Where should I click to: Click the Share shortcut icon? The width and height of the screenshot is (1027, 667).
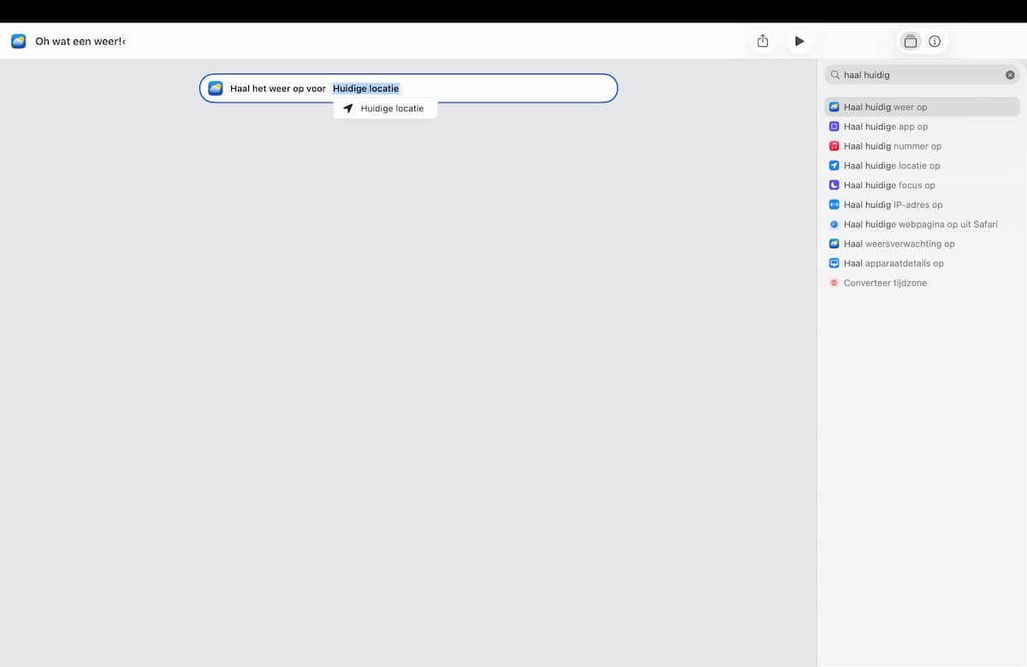763,41
